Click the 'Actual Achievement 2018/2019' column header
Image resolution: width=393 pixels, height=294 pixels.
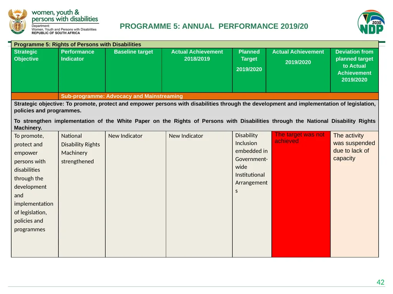197,70
